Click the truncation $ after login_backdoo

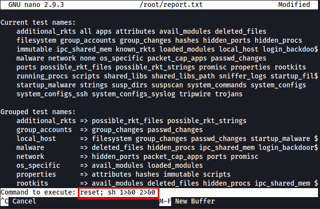pos(316,49)
